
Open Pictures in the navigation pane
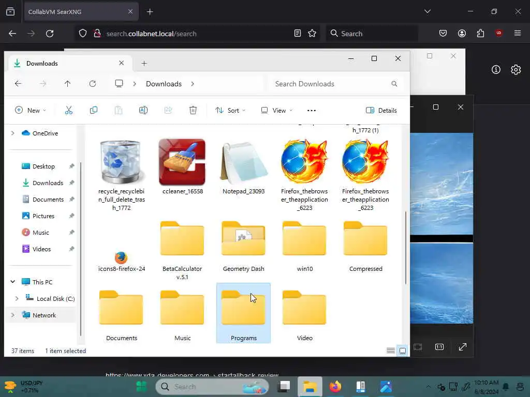(x=43, y=216)
